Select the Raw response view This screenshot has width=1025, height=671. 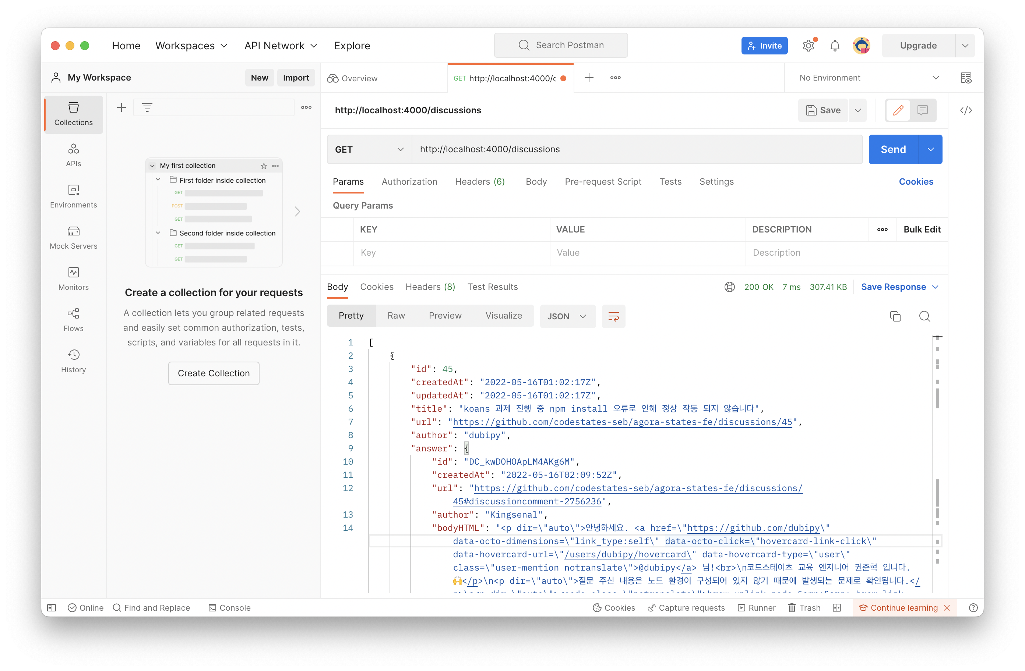point(396,316)
